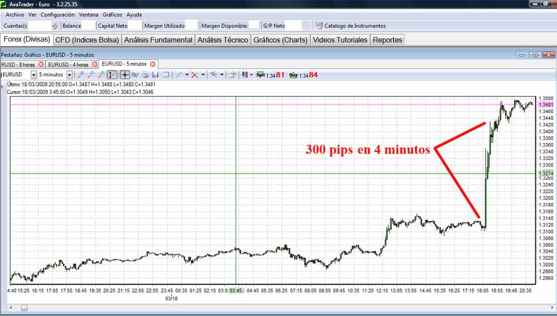Viewport: 557px width, 316px height.
Task: Click the indicators (f(x)) icon
Action: pyautogui.click(x=135, y=75)
